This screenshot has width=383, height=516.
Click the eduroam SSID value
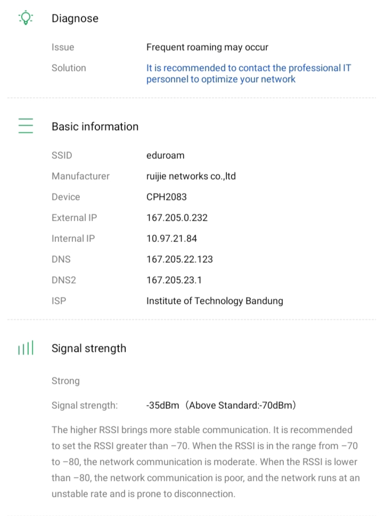tap(165, 156)
